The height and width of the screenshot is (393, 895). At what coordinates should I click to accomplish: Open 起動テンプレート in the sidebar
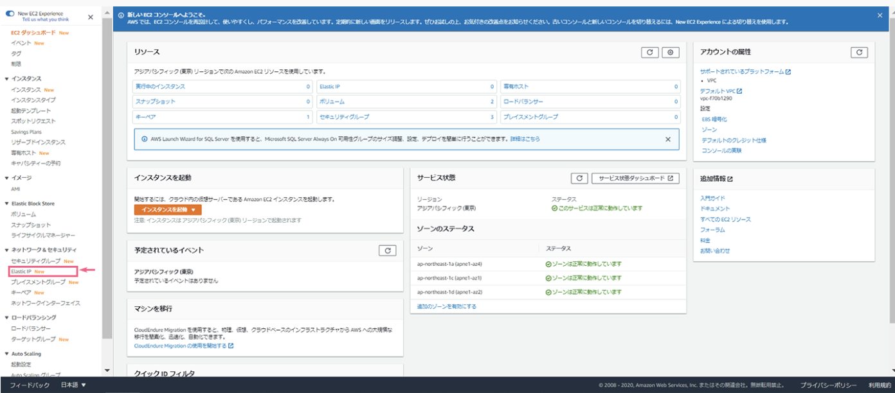[31, 110]
